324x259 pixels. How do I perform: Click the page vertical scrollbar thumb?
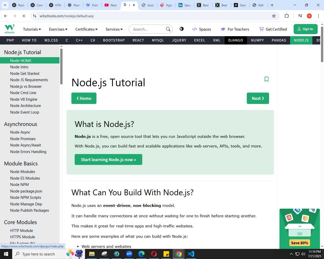(322, 44)
